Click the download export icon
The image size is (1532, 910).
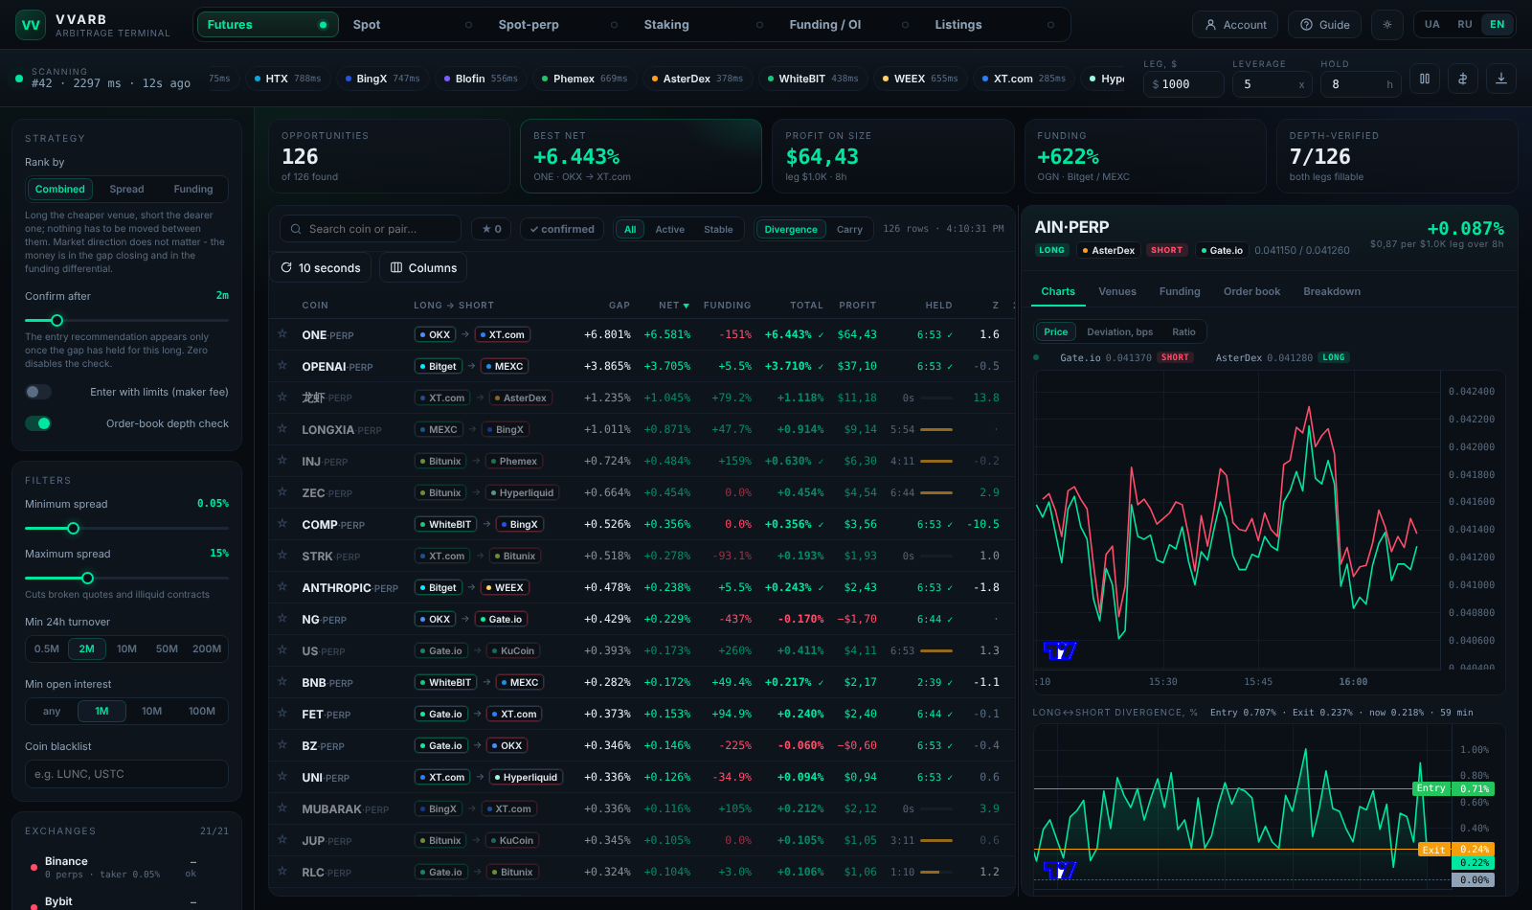1501,79
